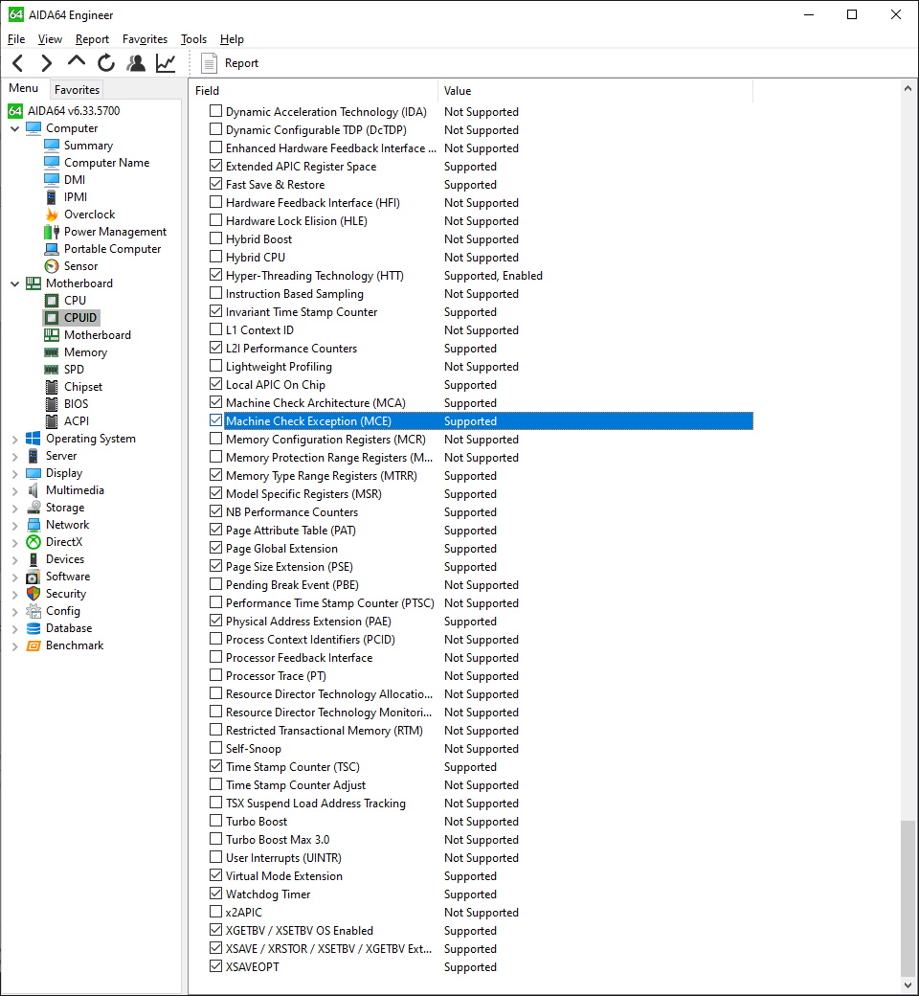Screen dimensions: 919x996
Task: Select Chipset icon in tree
Action: [x=52, y=387]
